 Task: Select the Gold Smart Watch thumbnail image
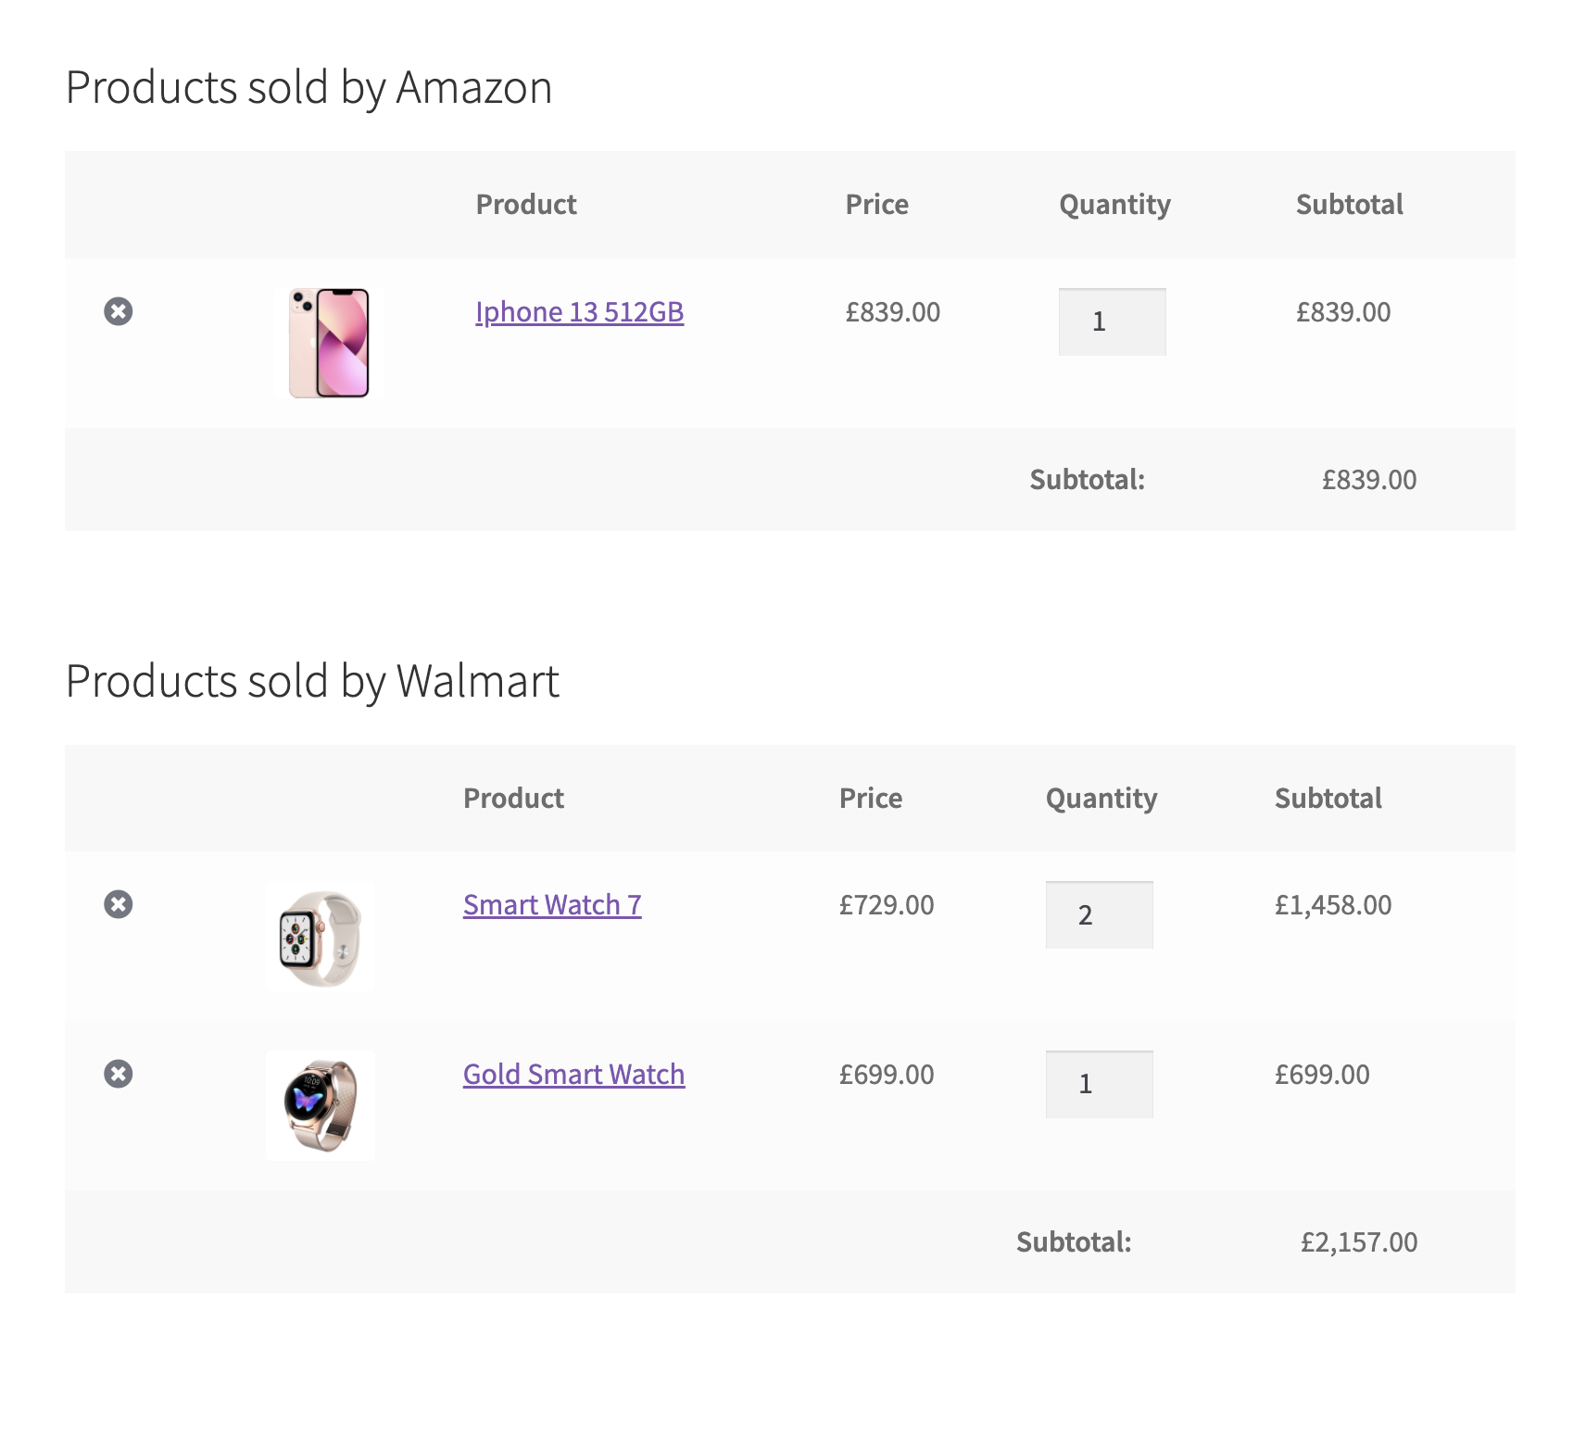(321, 1105)
